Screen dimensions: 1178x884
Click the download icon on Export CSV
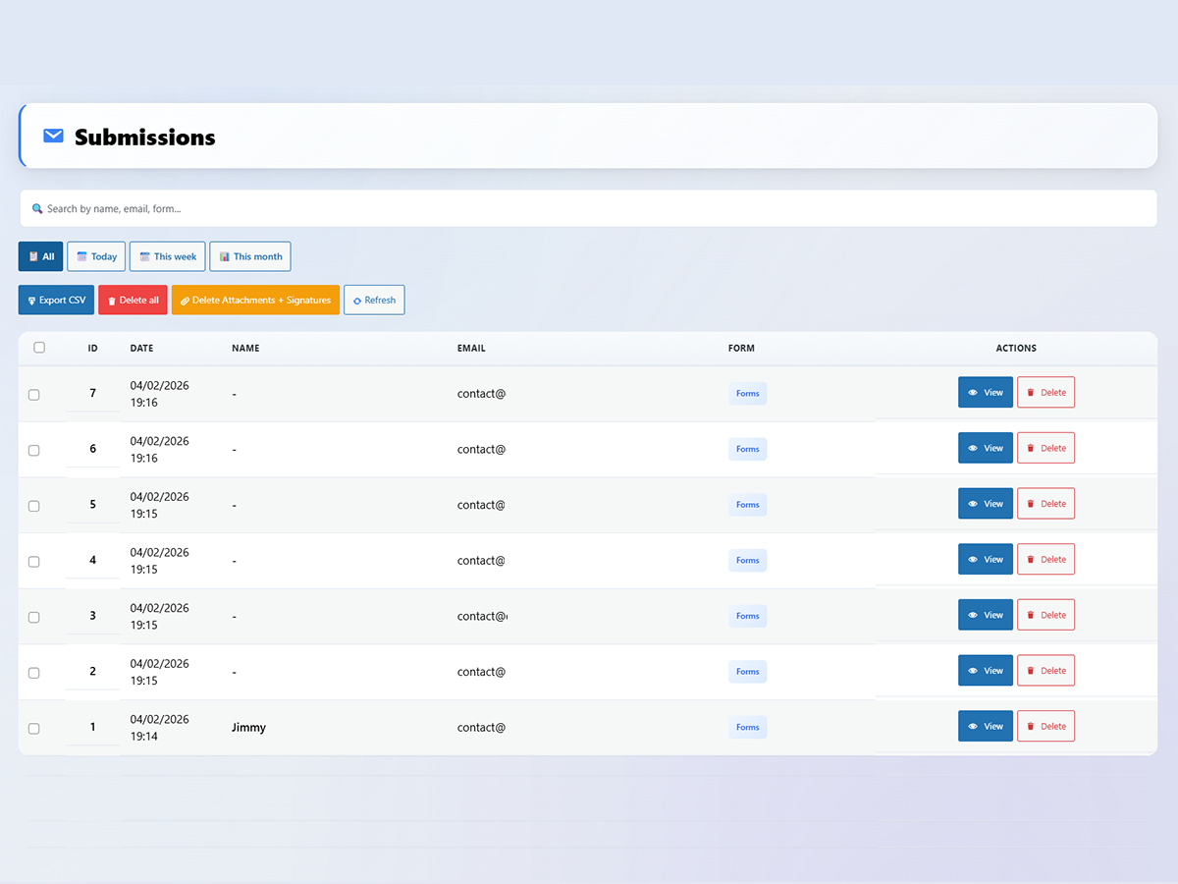coord(31,300)
